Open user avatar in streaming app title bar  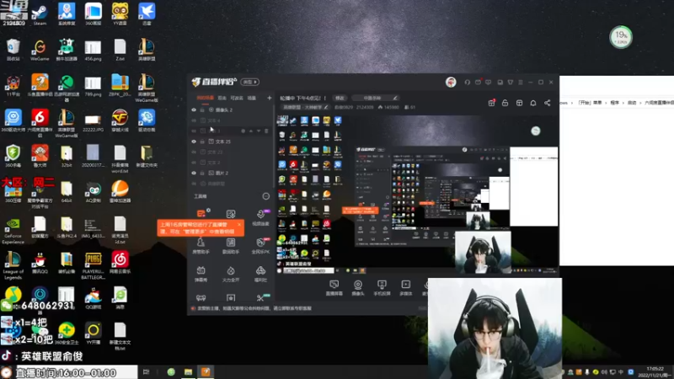pyautogui.click(x=451, y=82)
